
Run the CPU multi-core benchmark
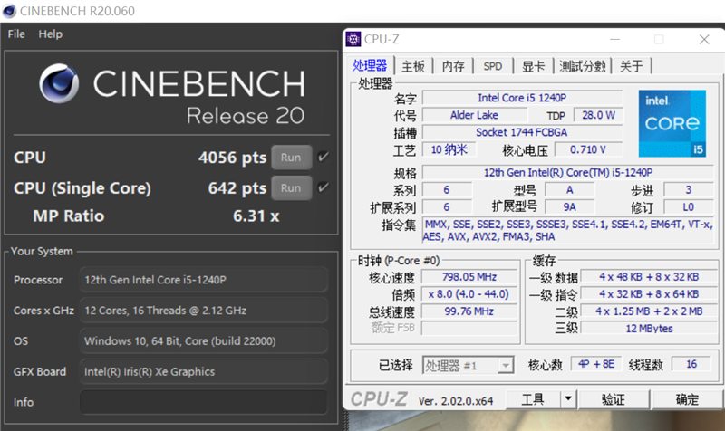291,158
